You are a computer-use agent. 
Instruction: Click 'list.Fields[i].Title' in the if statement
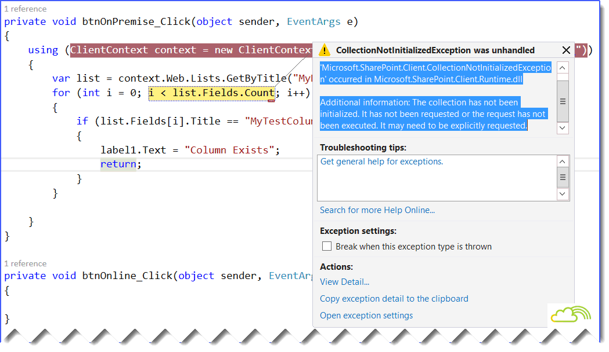click(x=160, y=121)
